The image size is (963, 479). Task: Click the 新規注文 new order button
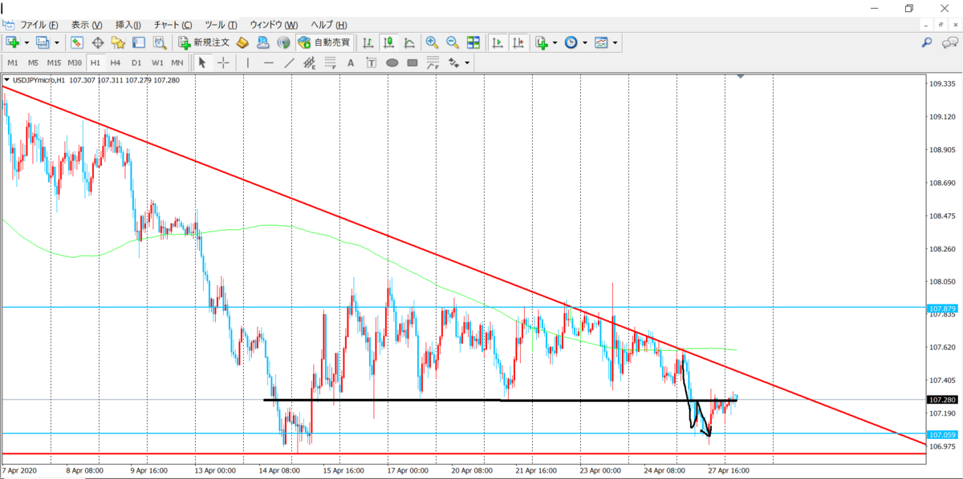point(204,42)
